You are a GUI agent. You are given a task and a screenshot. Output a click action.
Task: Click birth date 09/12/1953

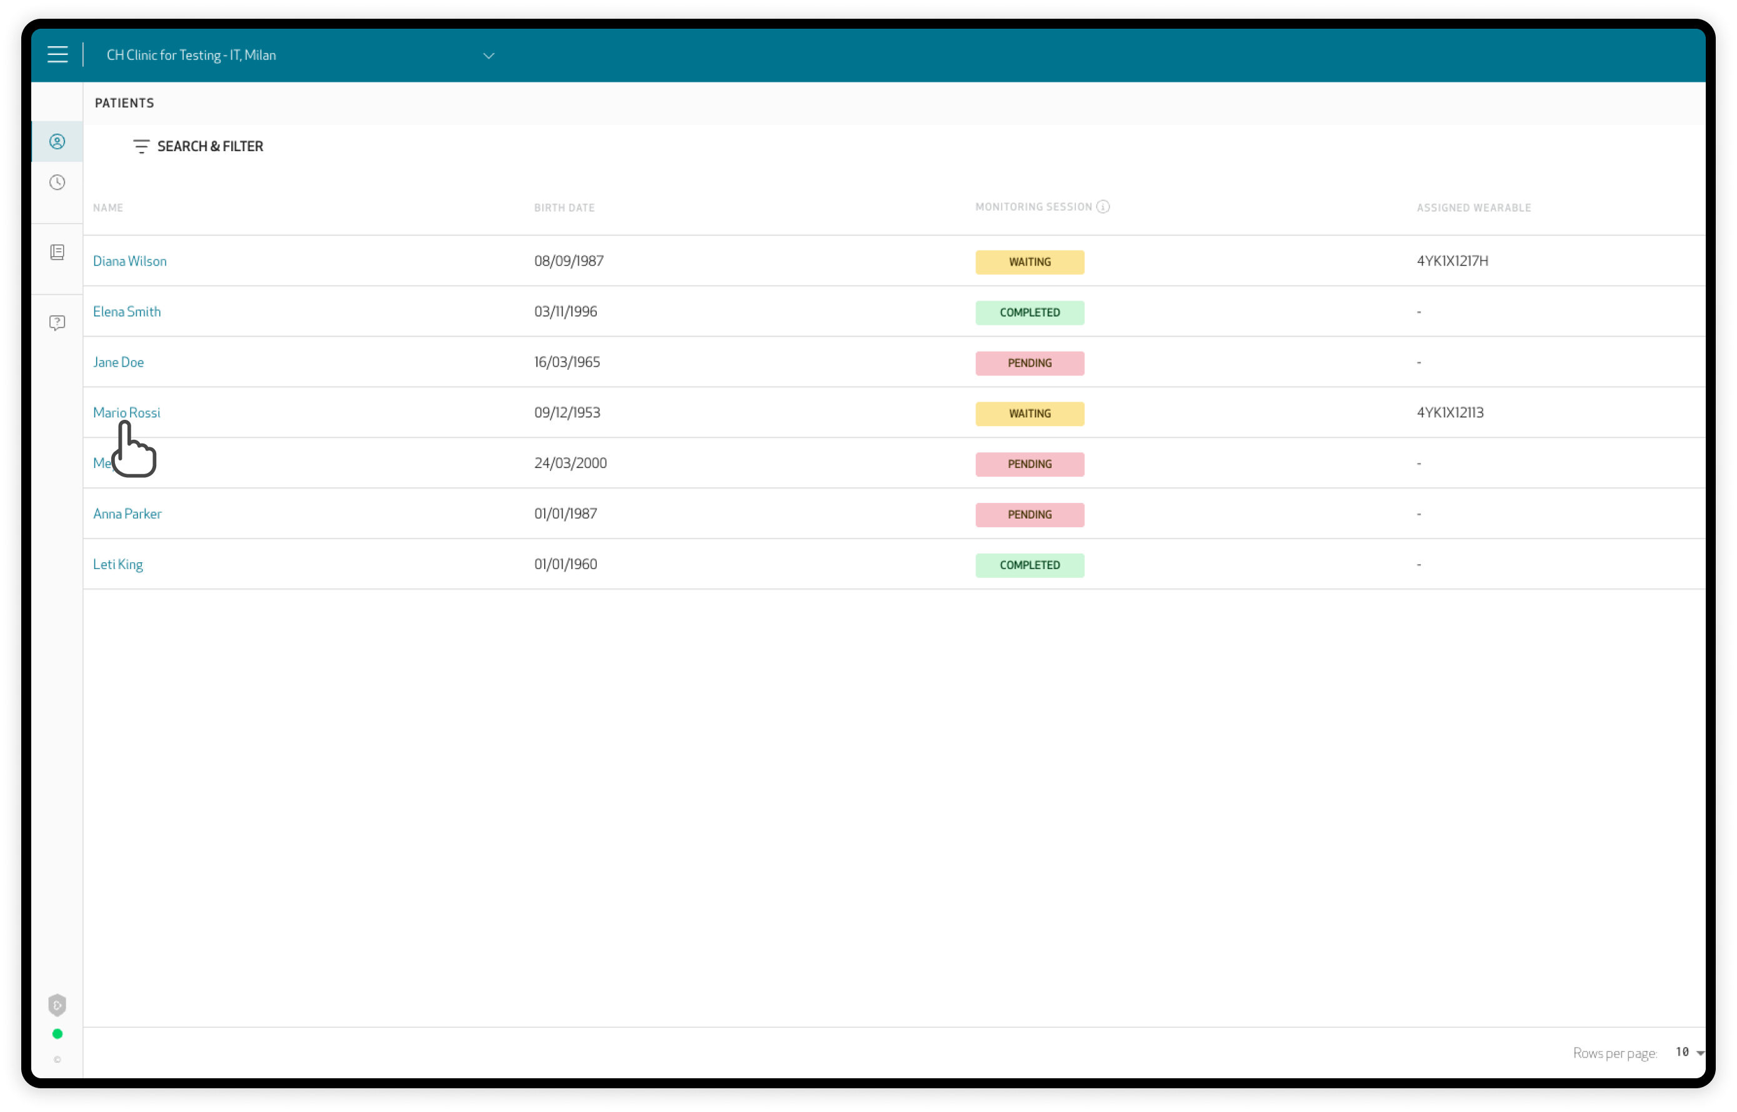(567, 413)
